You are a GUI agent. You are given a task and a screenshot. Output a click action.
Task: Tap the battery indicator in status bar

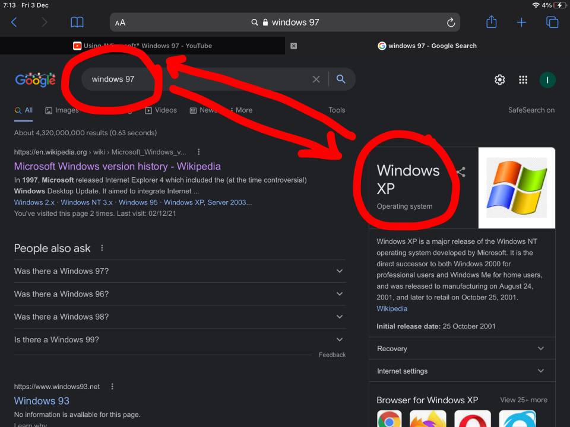[x=560, y=5]
